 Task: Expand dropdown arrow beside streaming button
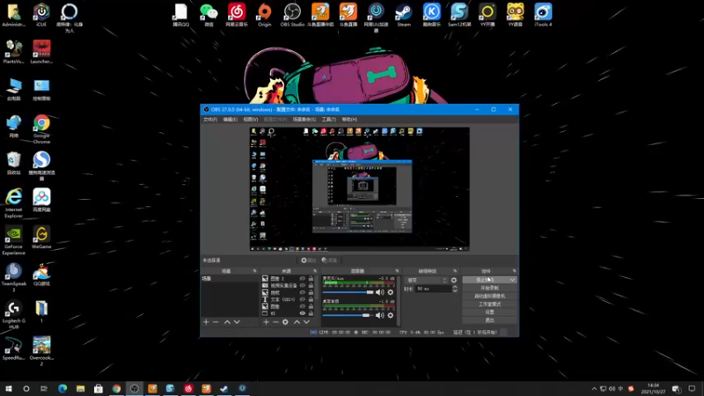[x=512, y=280]
